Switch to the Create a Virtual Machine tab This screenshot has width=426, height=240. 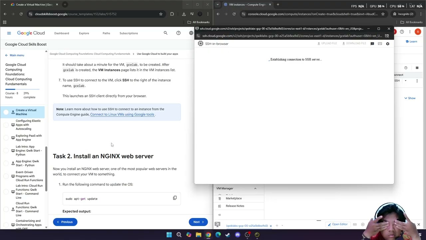pos(34,4)
